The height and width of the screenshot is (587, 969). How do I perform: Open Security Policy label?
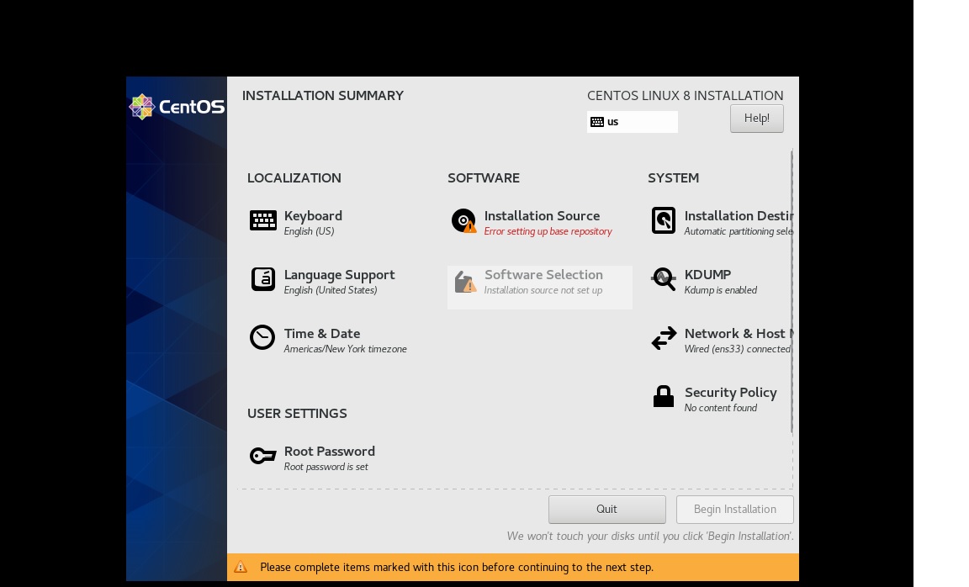click(730, 393)
